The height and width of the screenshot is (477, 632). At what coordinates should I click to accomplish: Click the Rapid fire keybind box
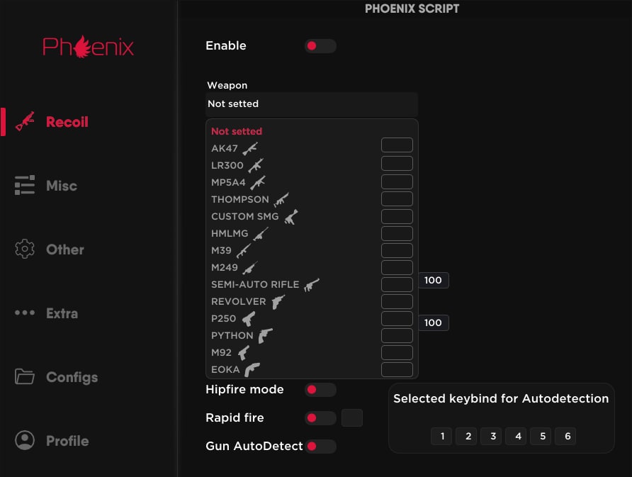(352, 417)
